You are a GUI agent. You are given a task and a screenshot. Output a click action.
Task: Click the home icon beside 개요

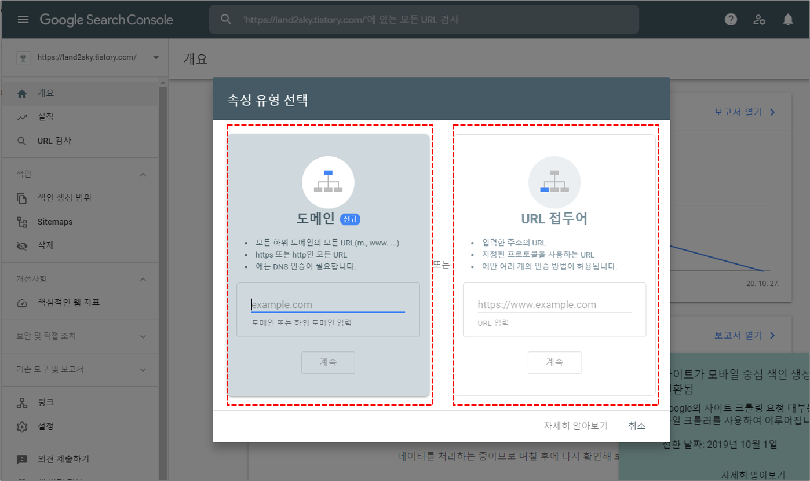pos(22,93)
